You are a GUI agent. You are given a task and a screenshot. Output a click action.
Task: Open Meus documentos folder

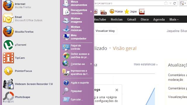click(77, 3)
